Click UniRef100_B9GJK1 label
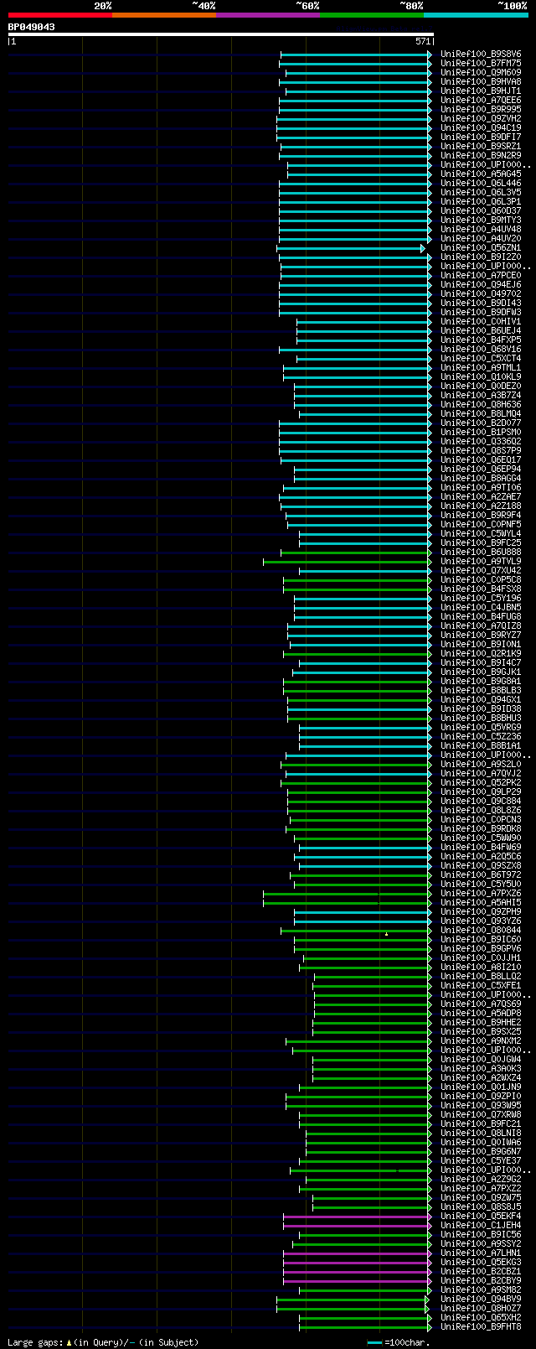Viewport: 536px width, 1349px height. [x=481, y=672]
